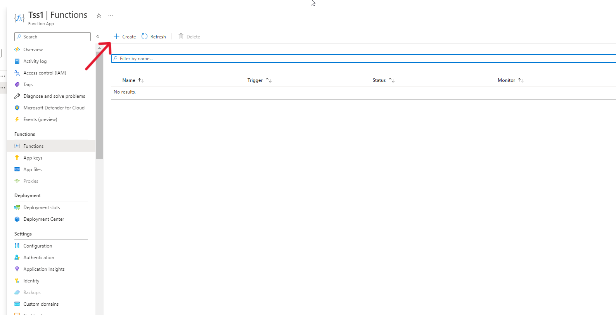Click the sidebar vertical scrollbar thumb
Screen dimensions: 616x315
(x=100, y=105)
